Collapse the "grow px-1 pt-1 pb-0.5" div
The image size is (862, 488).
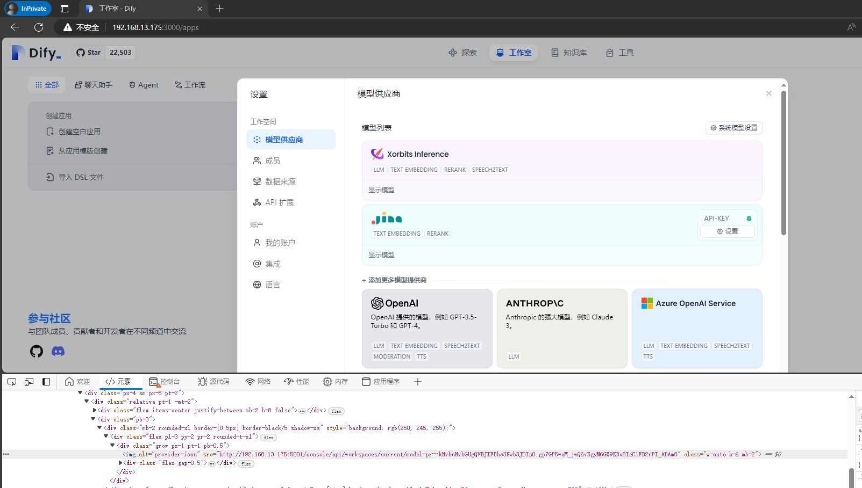click(x=112, y=446)
